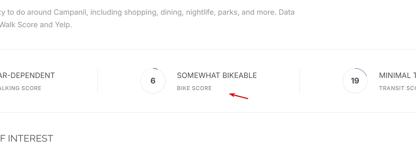The width and height of the screenshot is (416, 153).
Task: Click the heading starting with Minimal
Action: tap(397, 75)
